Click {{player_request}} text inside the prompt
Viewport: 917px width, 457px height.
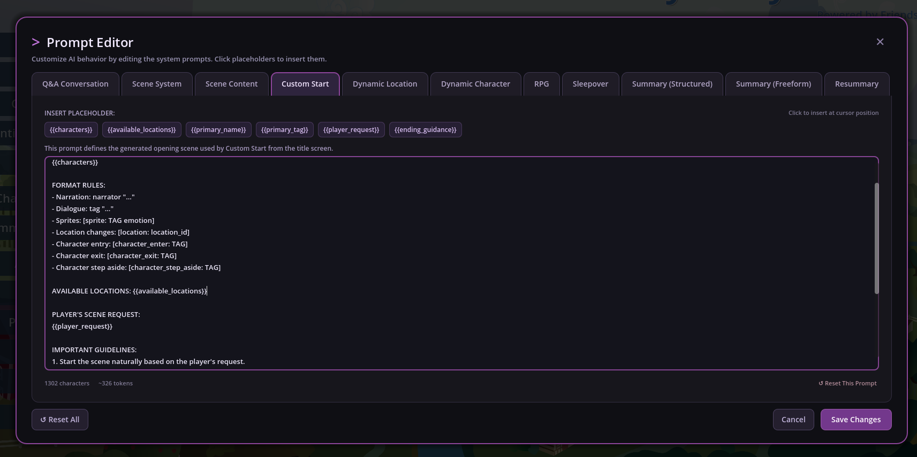[x=82, y=326]
